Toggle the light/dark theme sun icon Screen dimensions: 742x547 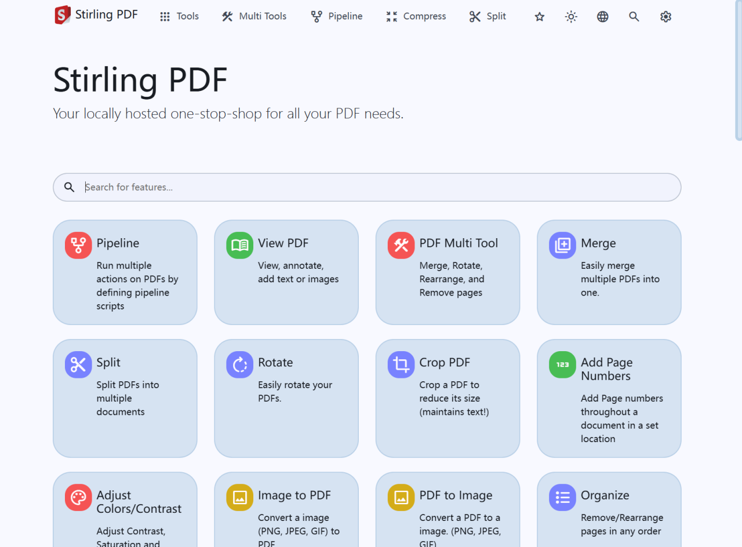click(571, 16)
